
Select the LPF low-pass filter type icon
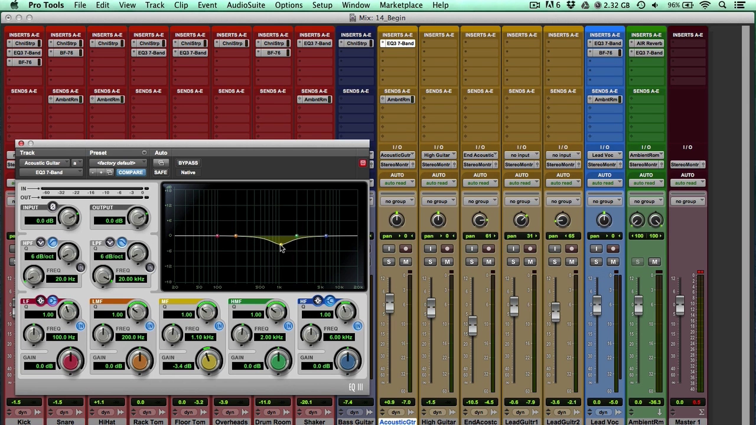122,243
